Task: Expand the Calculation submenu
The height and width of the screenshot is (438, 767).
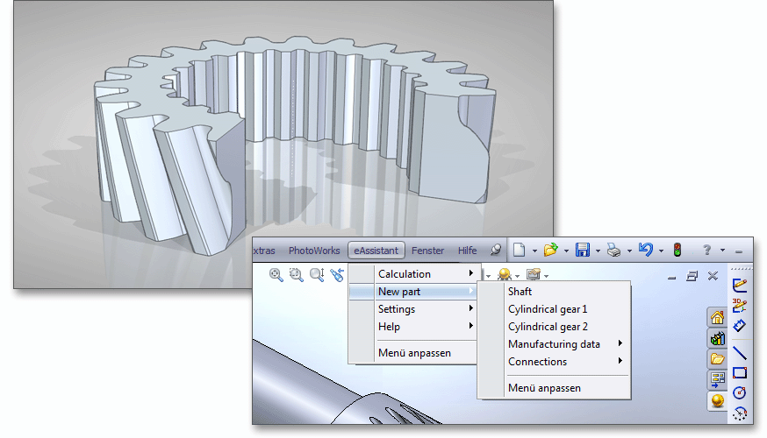Action: [404, 274]
